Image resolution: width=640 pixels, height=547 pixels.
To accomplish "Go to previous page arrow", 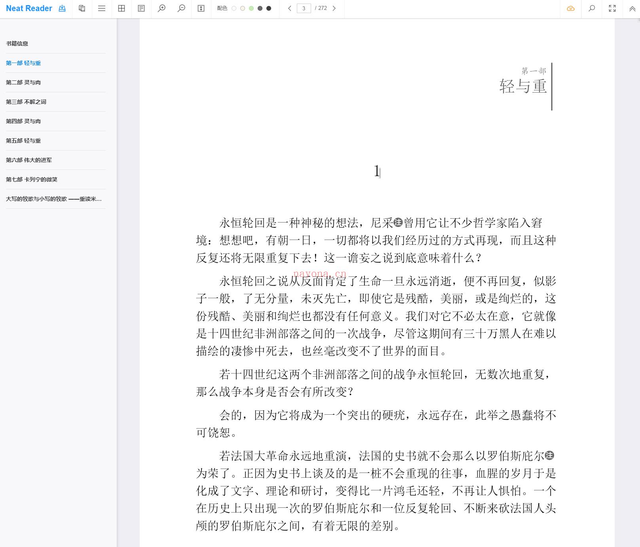I will [x=290, y=8].
